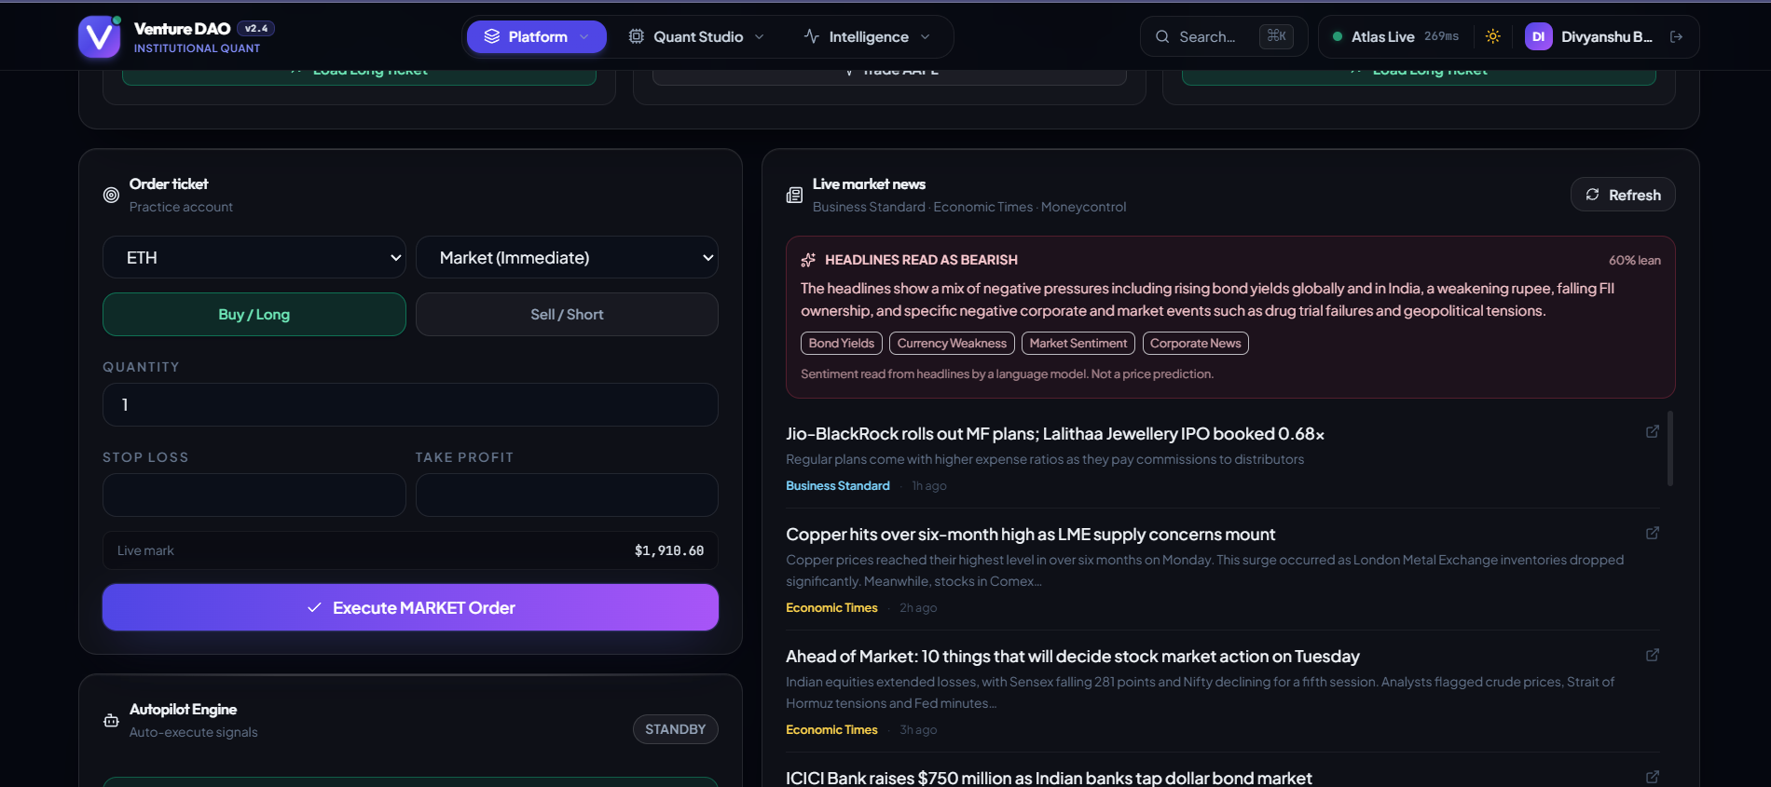The image size is (1771, 787).
Task: Open the Market (Immediate) order type dropdown
Action: (x=567, y=257)
